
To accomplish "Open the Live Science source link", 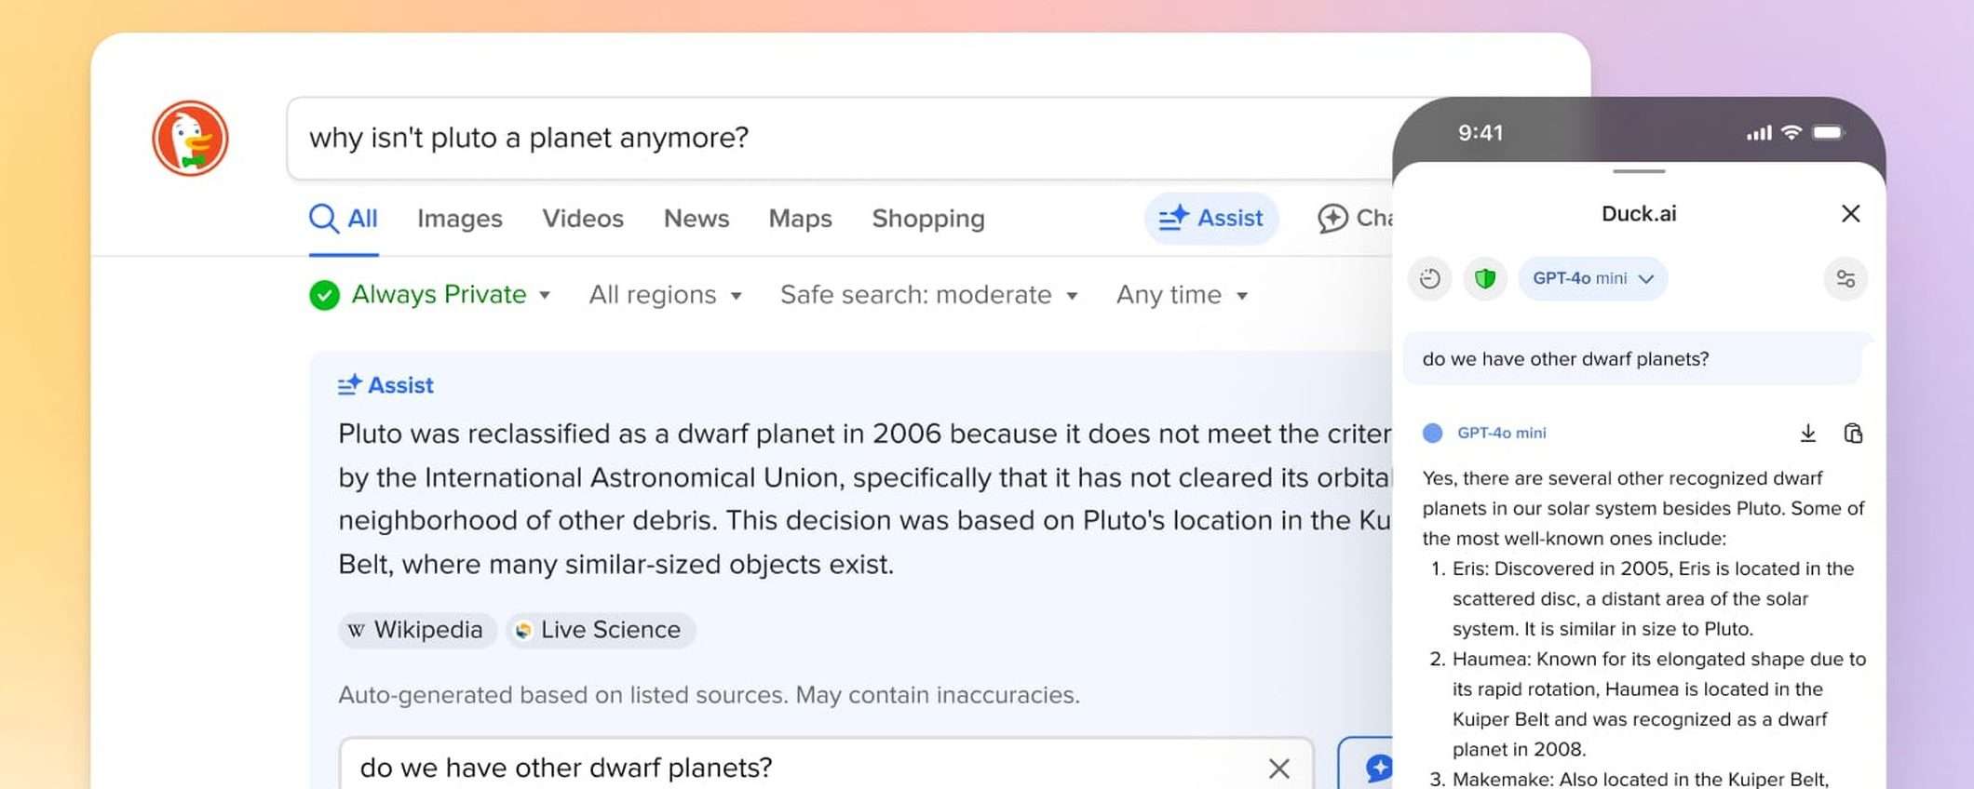I will coord(601,630).
